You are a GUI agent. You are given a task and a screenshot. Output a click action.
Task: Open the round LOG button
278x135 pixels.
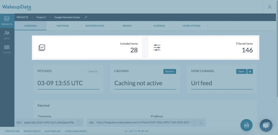247,125
